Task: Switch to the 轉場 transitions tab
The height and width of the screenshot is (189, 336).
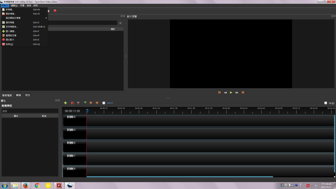Action: (18, 95)
